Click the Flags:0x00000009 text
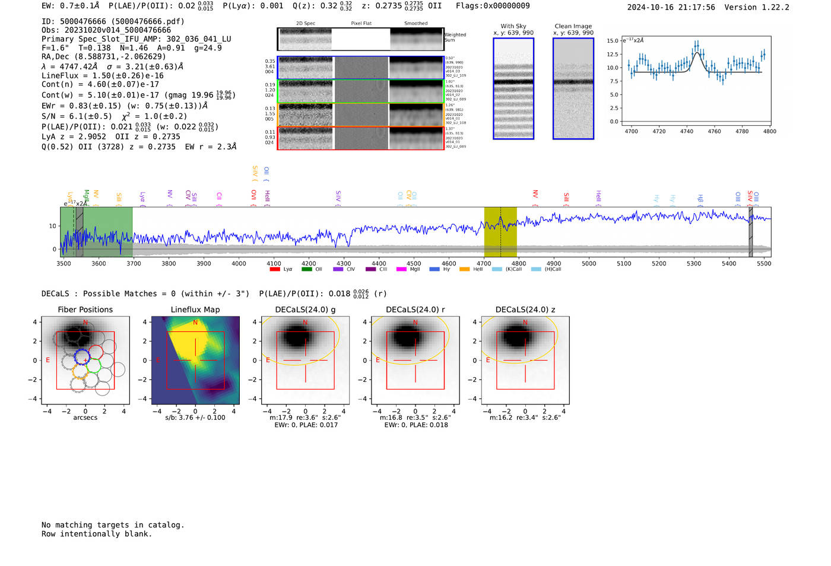Image resolution: width=831 pixels, height=566 pixels. point(493,6)
